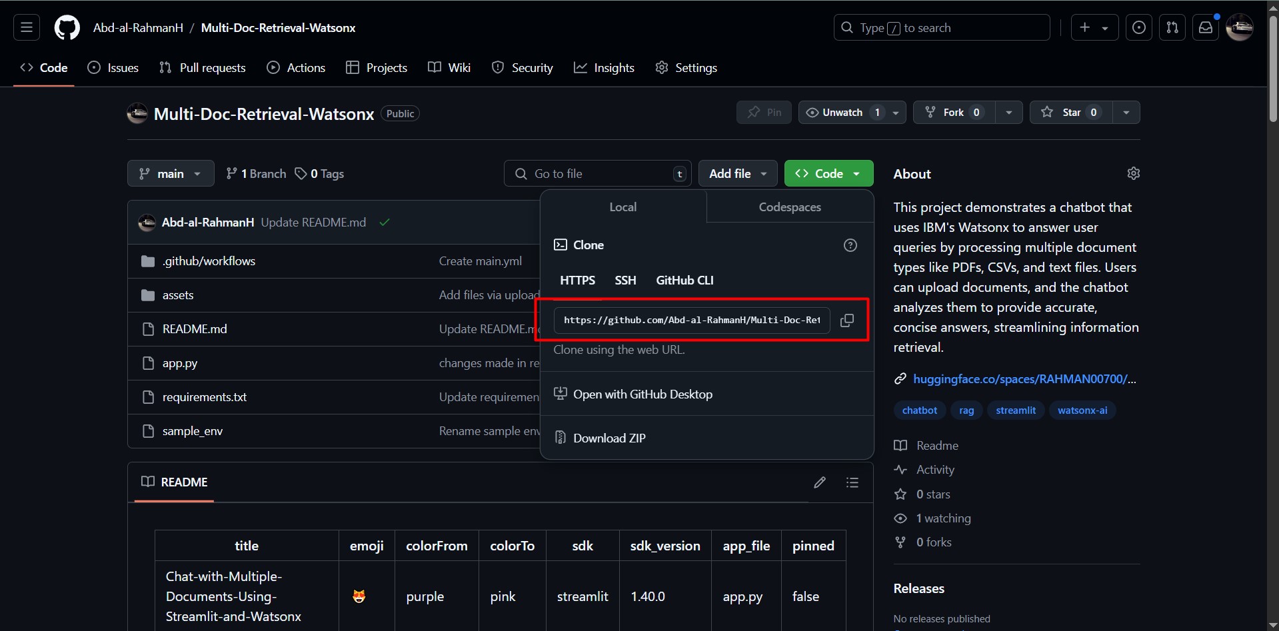Screen dimensions: 1279x631
Task: Click the commit status green checkmark
Action: click(x=385, y=223)
